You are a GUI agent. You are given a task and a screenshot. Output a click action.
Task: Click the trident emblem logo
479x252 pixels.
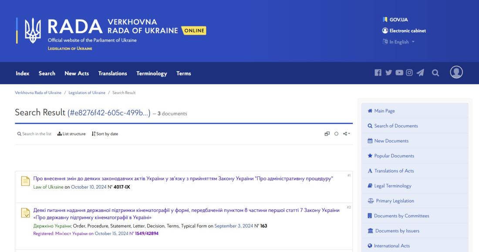32,31
